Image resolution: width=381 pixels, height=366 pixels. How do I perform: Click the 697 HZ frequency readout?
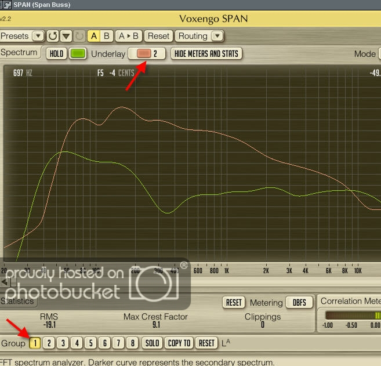tap(23, 73)
